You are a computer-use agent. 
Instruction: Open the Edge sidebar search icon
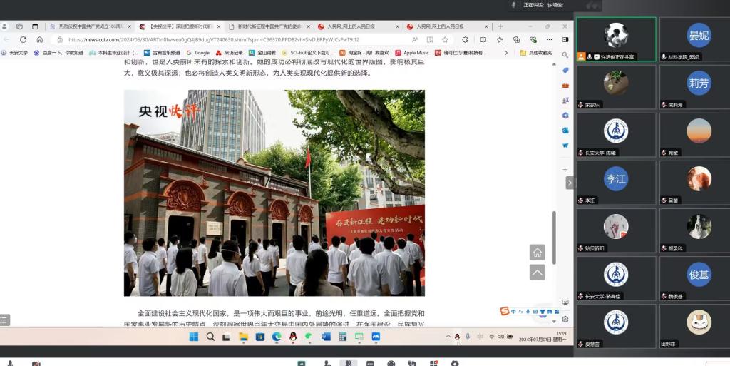(x=565, y=55)
